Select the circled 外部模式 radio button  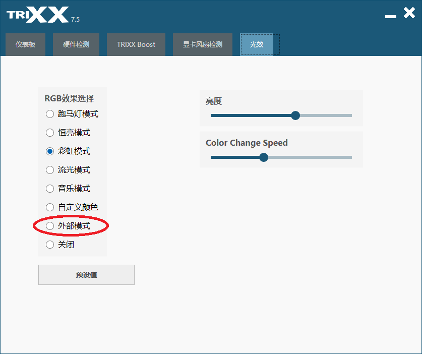(50, 226)
